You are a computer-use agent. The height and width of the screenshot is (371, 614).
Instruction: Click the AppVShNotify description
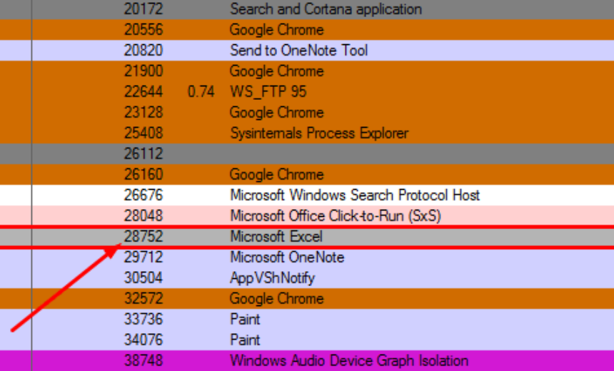click(x=273, y=278)
